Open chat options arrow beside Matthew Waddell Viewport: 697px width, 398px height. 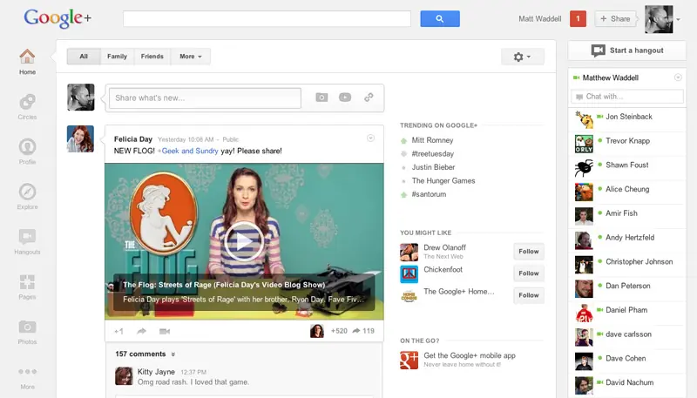point(678,78)
